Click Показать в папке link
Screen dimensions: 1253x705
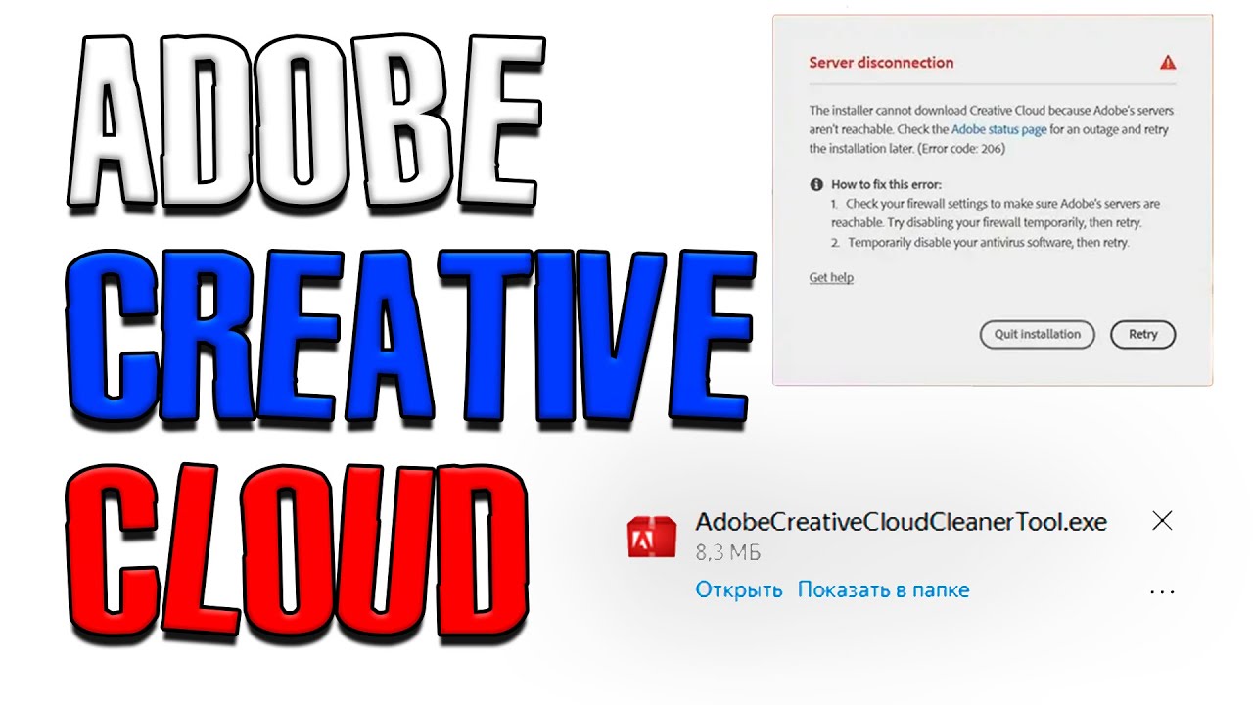(883, 590)
